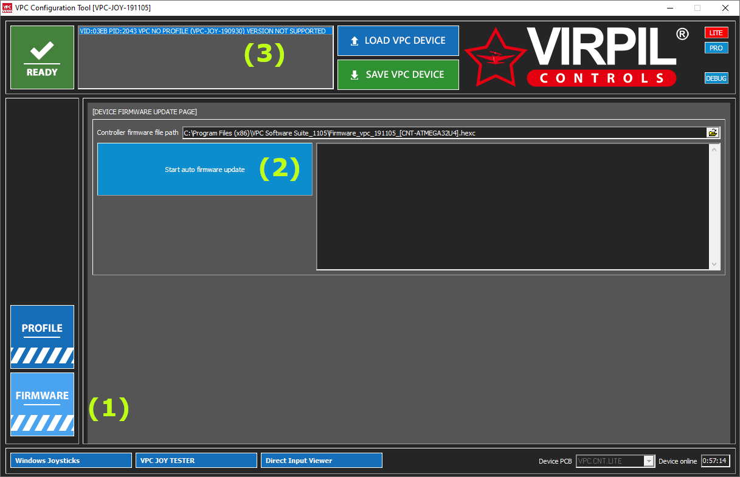Open the firmware file browse folder icon

click(x=713, y=132)
